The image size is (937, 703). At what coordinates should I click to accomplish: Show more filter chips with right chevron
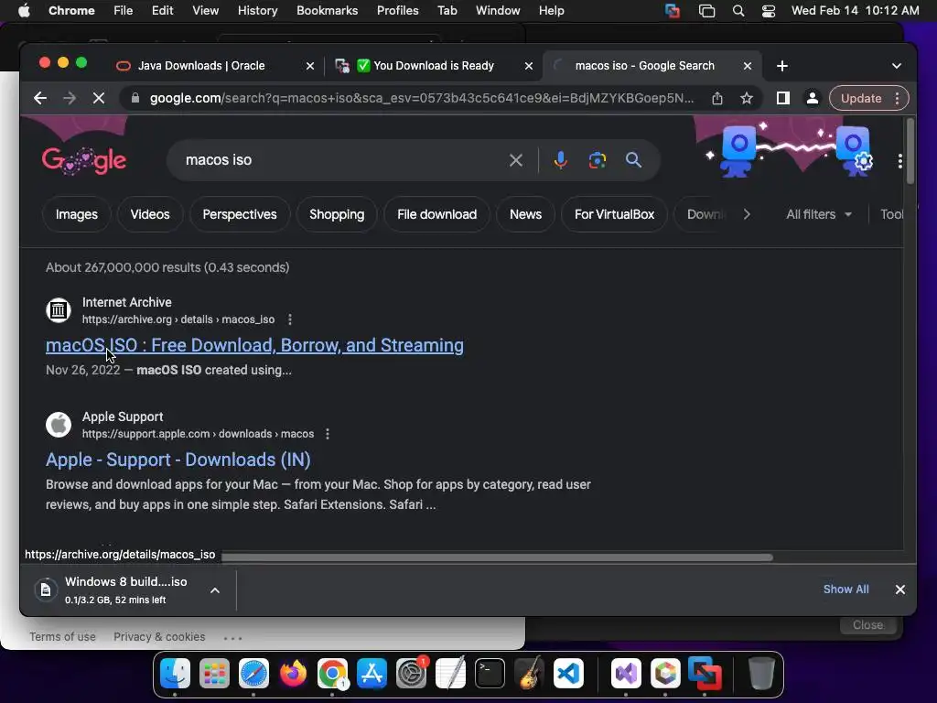click(747, 214)
